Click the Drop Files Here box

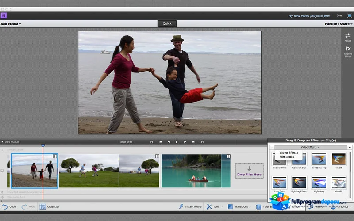tap(249, 171)
